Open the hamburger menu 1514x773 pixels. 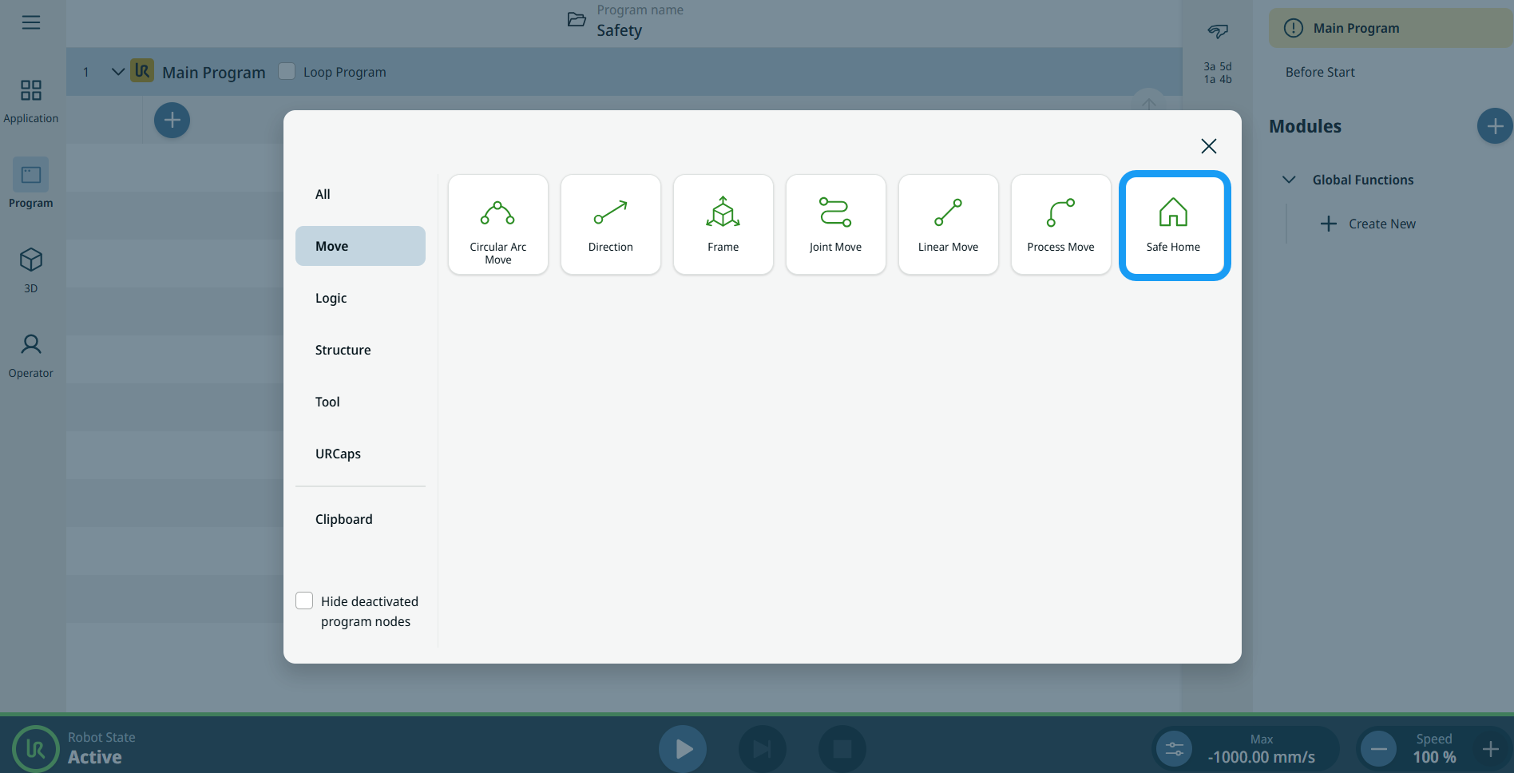(31, 22)
